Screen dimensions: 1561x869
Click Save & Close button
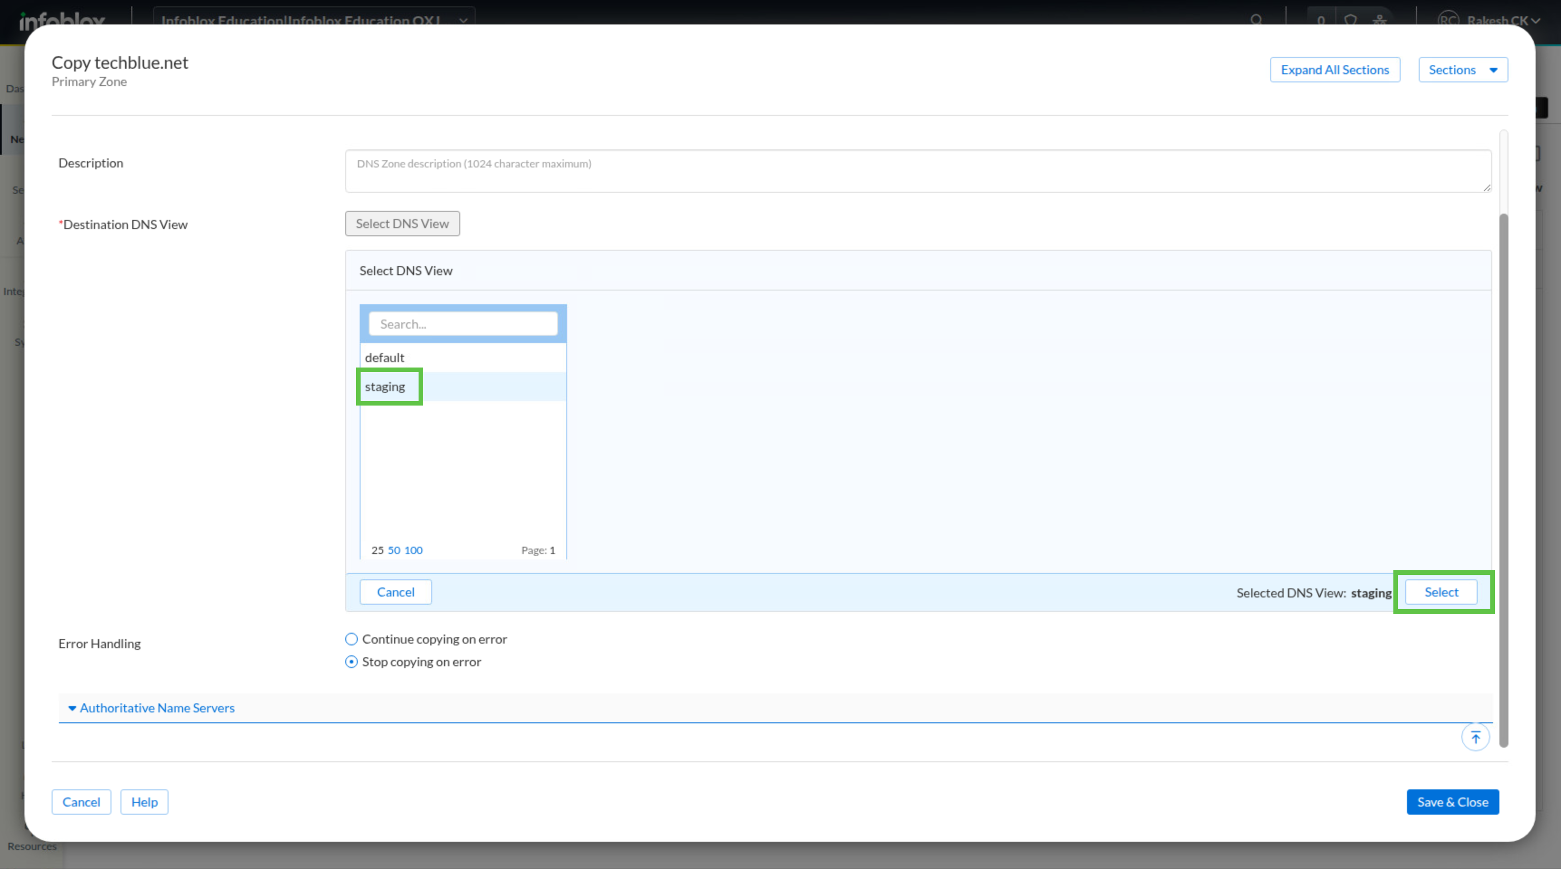pyautogui.click(x=1453, y=802)
